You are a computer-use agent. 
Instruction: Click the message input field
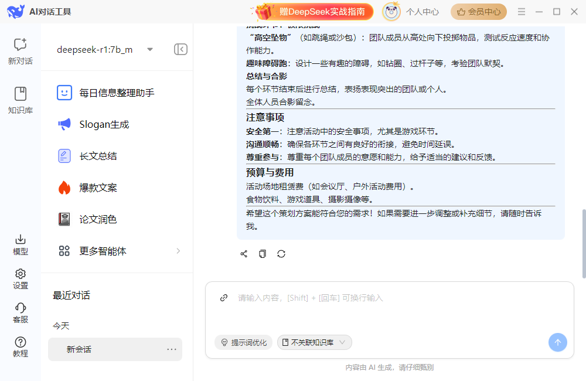[387, 311]
